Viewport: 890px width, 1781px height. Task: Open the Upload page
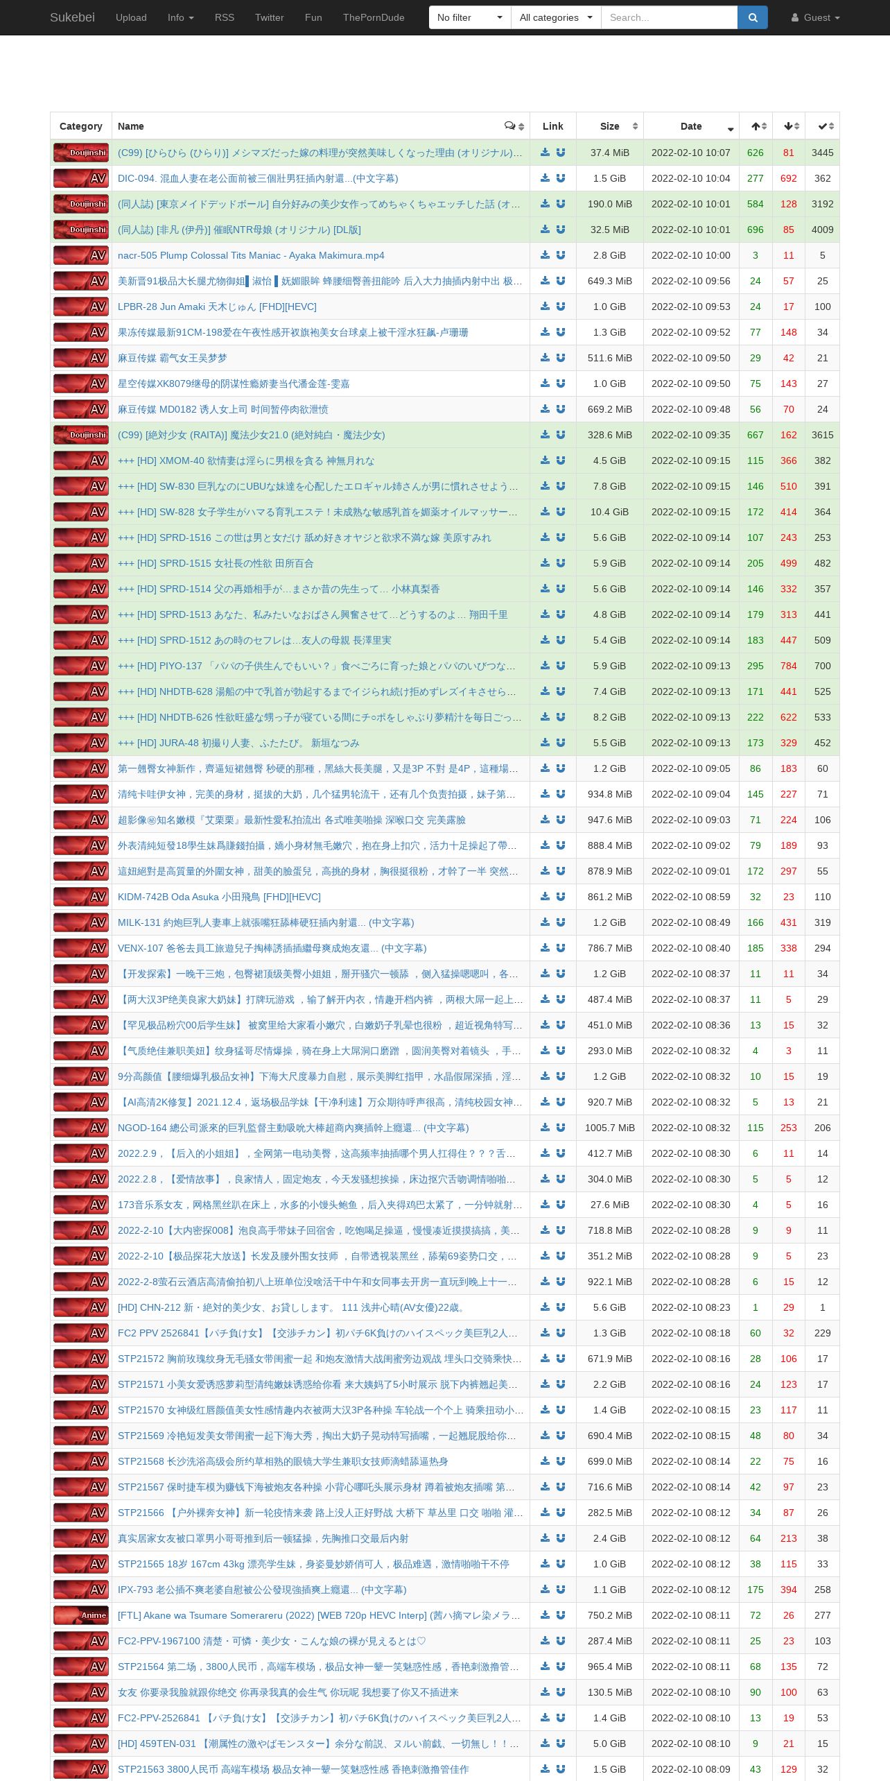[131, 17]
